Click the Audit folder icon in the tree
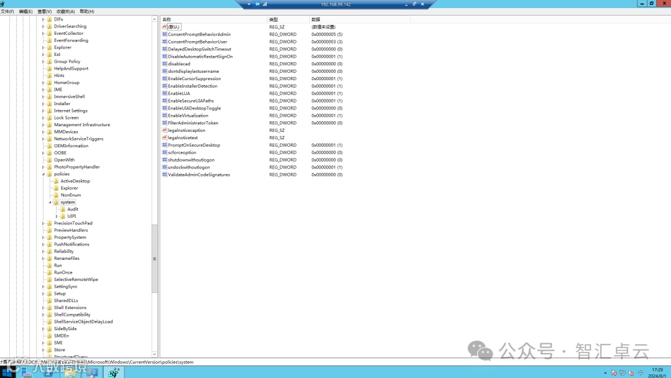 click(x=63, y=210)
